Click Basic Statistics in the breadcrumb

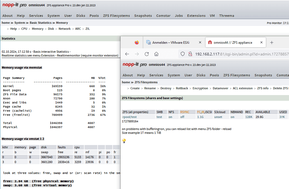pyautogui.click(x=41, y=23)
